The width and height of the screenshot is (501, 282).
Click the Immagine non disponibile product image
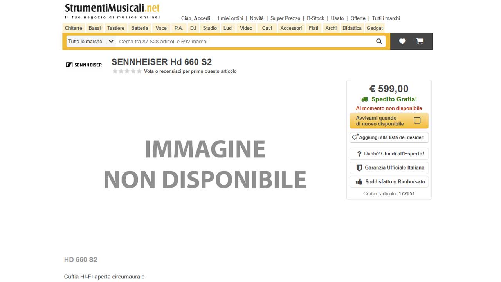pyautogui.click(x=205, y=164)
